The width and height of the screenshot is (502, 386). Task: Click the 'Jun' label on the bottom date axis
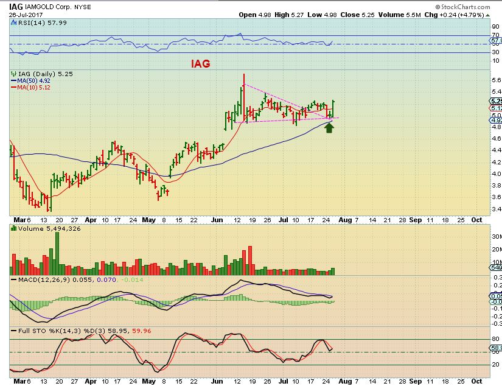click(217, 381)
